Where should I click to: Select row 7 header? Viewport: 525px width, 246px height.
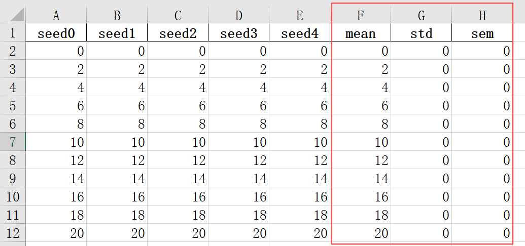pos(13,142)
